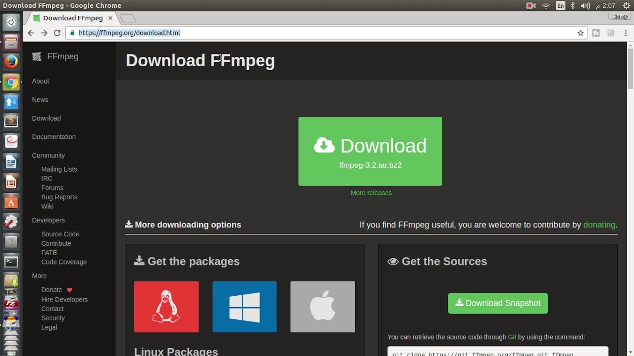634x356 pixels.
Task: Open the IRC link
Action: point(47,178)
